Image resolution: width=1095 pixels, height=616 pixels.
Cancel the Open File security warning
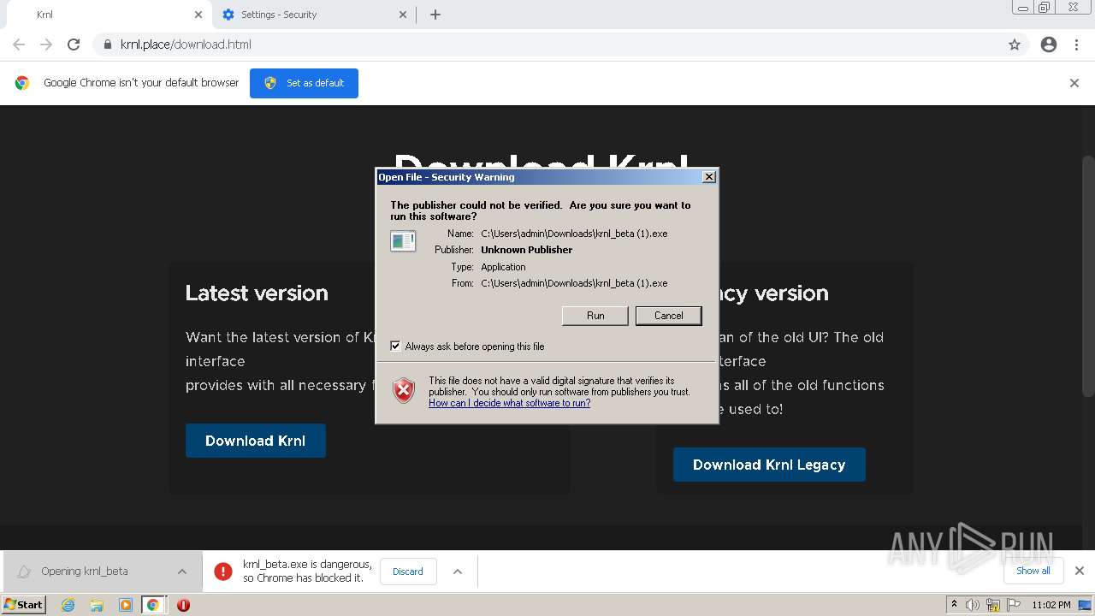[668, 316]
